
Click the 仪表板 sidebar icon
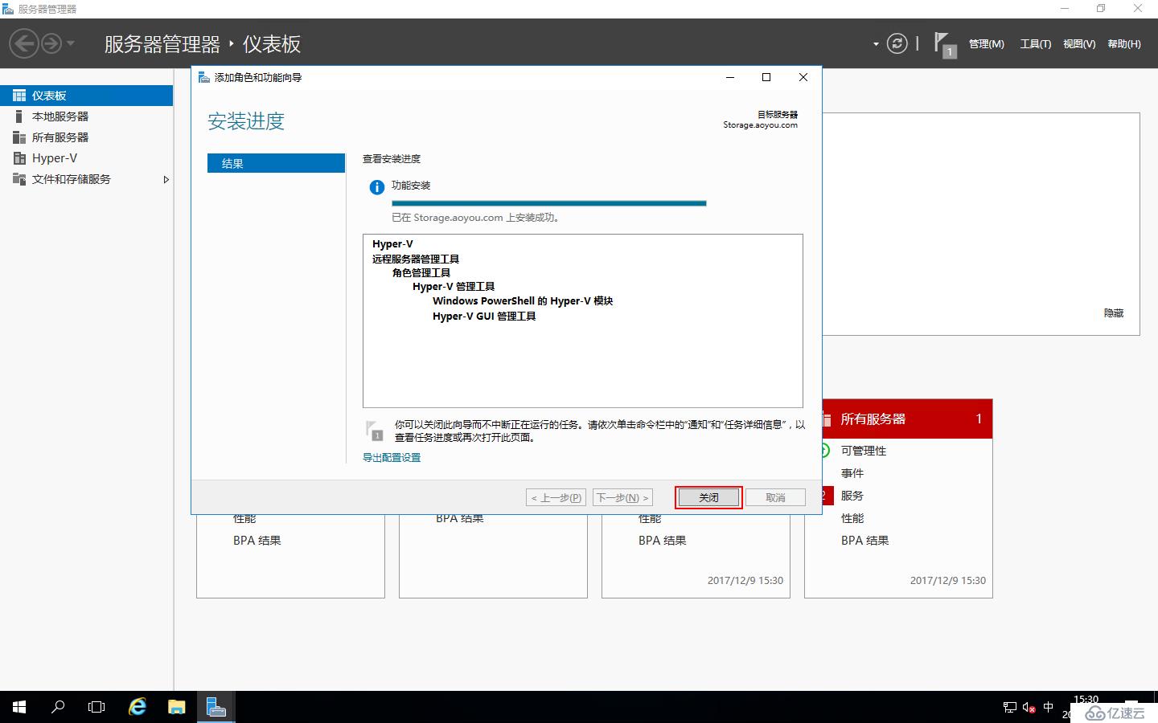(19, 96)
